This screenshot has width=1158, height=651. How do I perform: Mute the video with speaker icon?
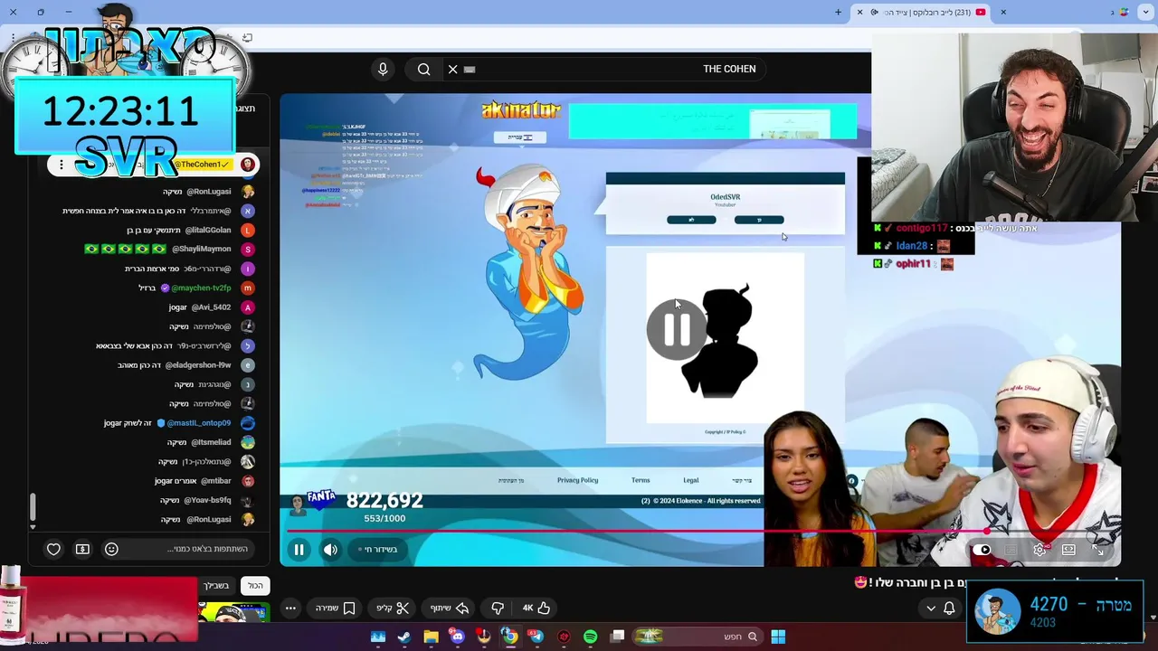330,549
